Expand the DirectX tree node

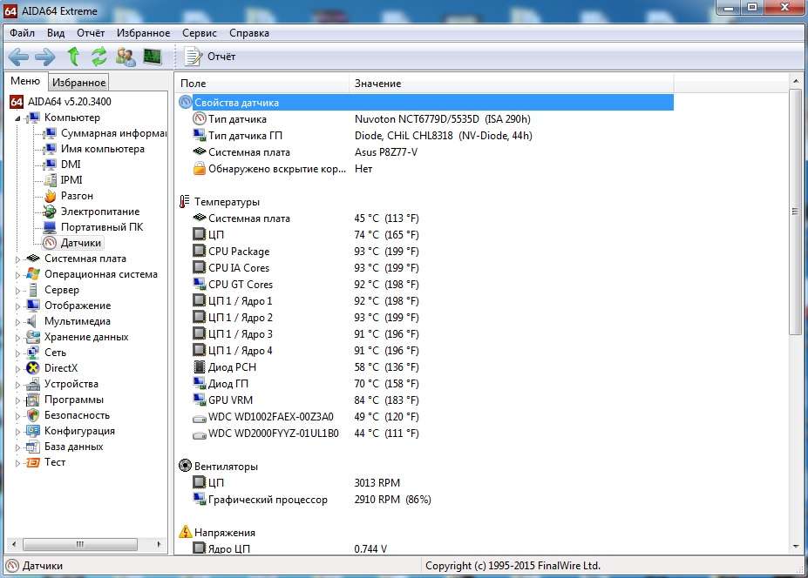(x=17, y=369)
